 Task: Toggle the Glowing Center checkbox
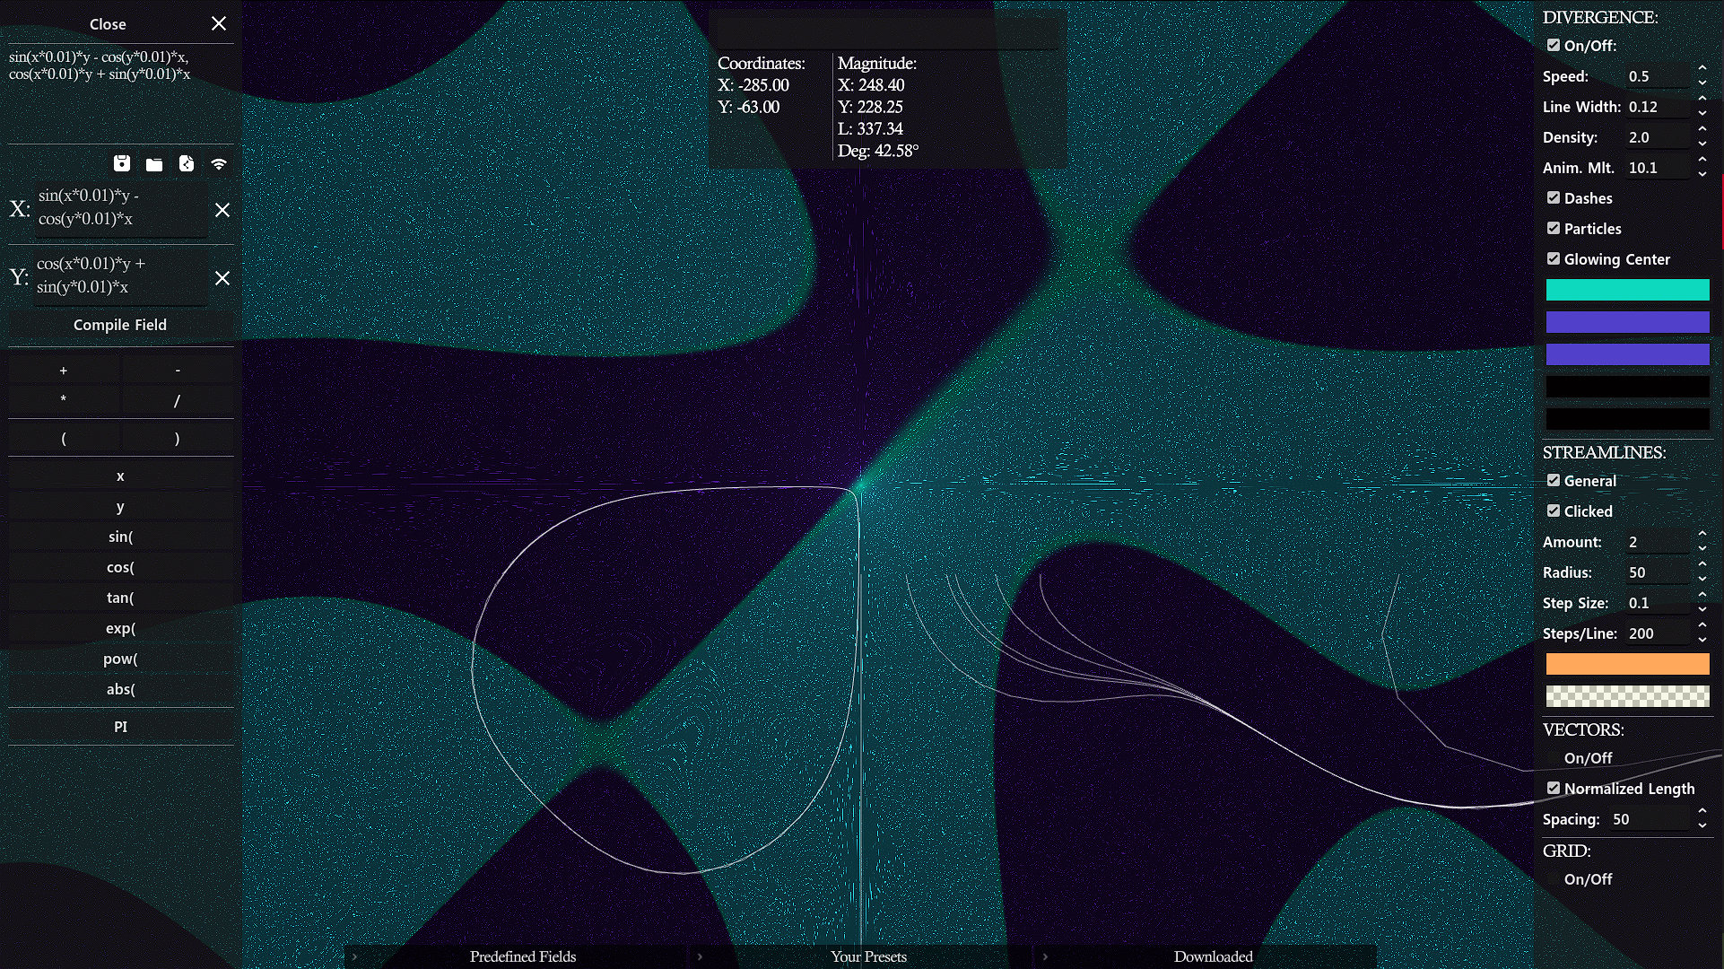pyautogui.click(x=1554, y=258)
